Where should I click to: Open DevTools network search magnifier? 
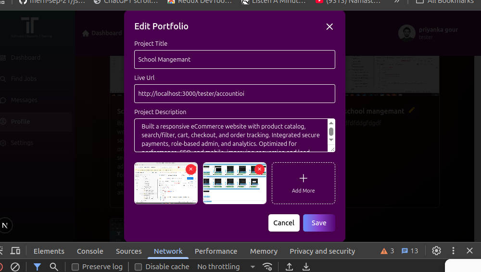click(54, 267)
